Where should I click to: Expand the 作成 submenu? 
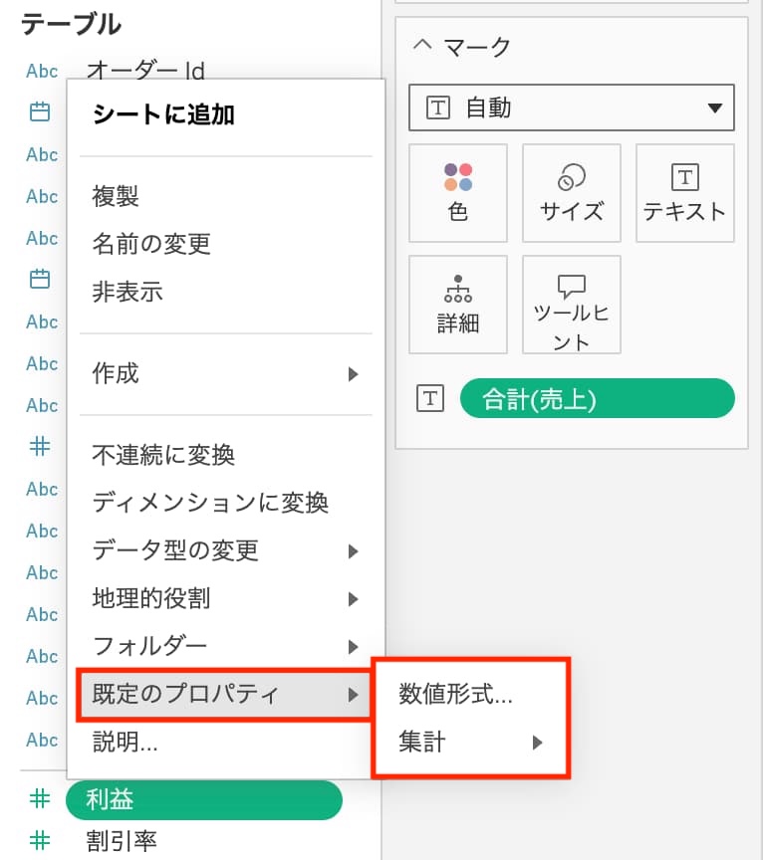pyautogui.click(x=224, y=373)
